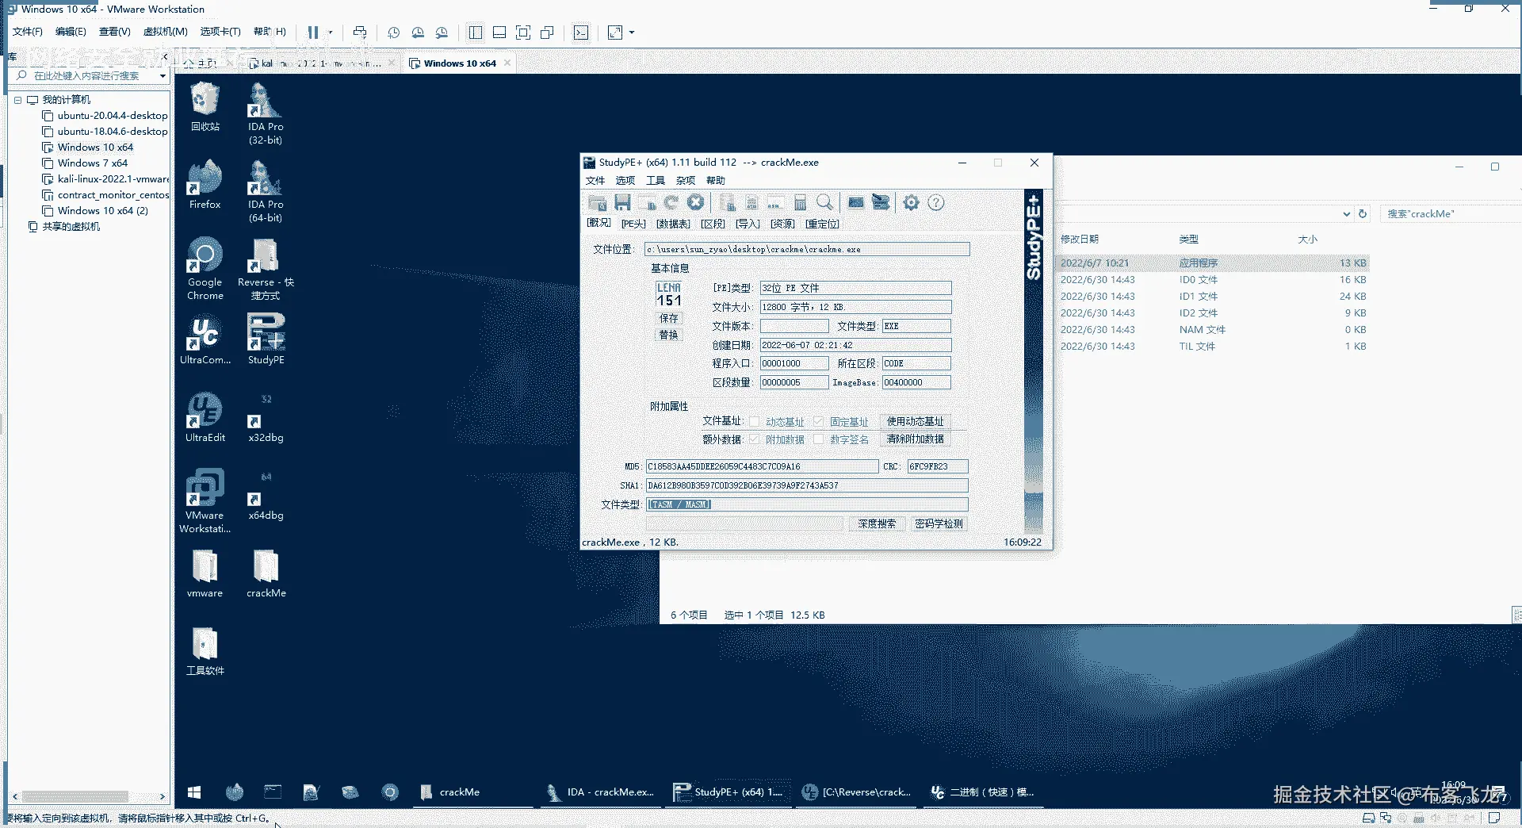Viewport: 1522px width, 828px height.
Task: Open the x32dbg desktop shortcut
Action: [x=266, y=420]
